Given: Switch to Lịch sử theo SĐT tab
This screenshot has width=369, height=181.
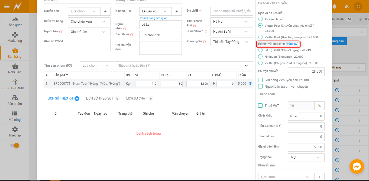Looking at the screenshot, I should (99, 98).
